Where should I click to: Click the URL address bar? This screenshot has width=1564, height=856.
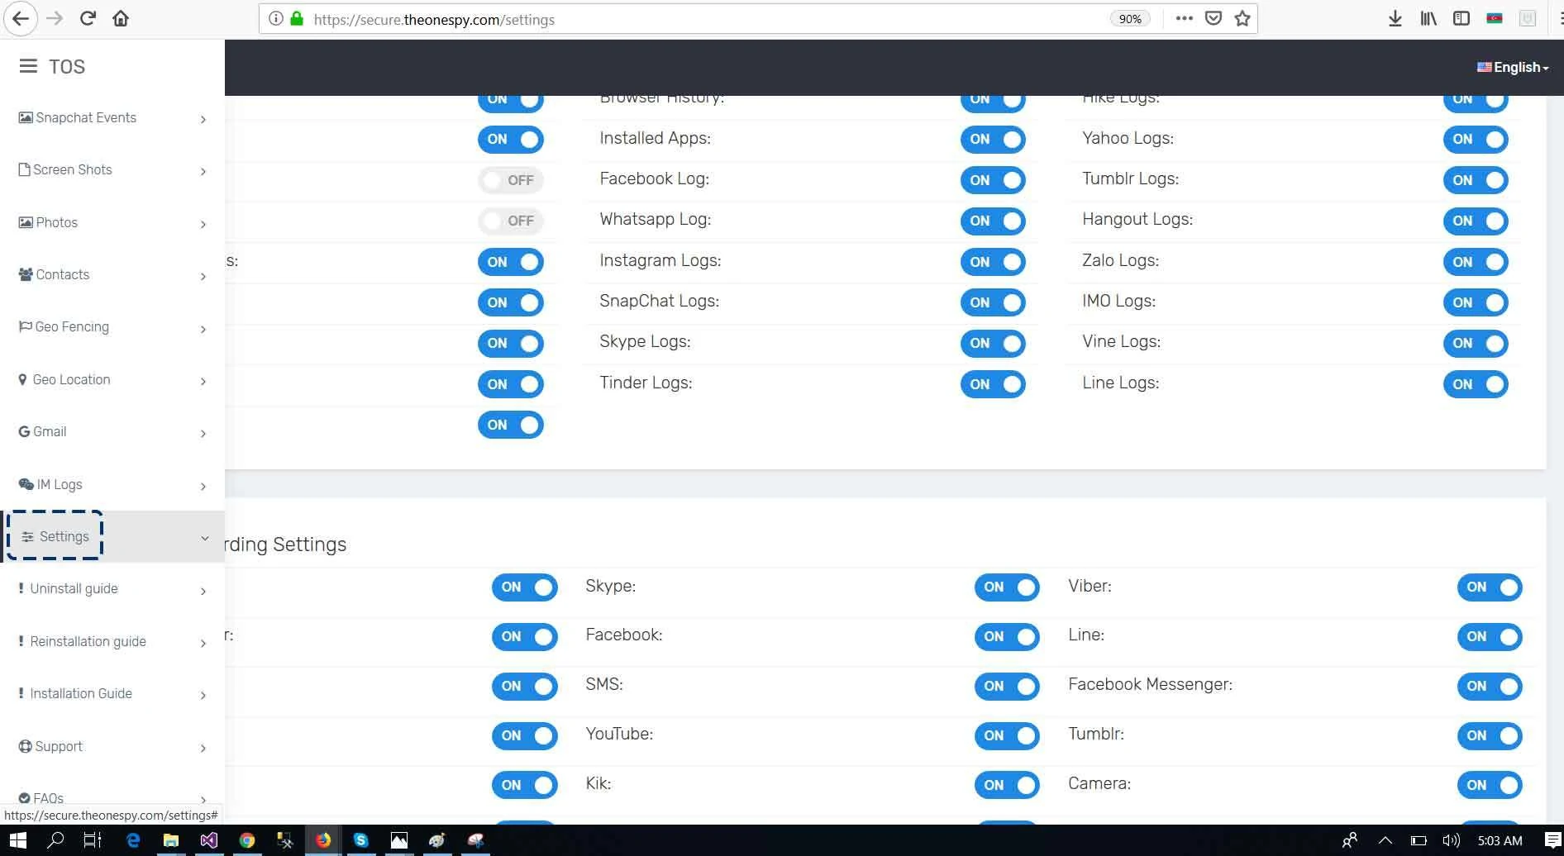703,19
